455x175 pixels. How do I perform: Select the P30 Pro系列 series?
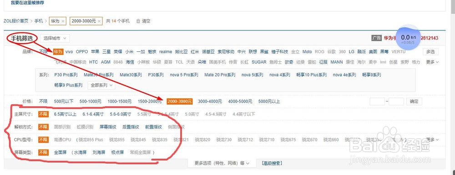(x=66, y=75)
